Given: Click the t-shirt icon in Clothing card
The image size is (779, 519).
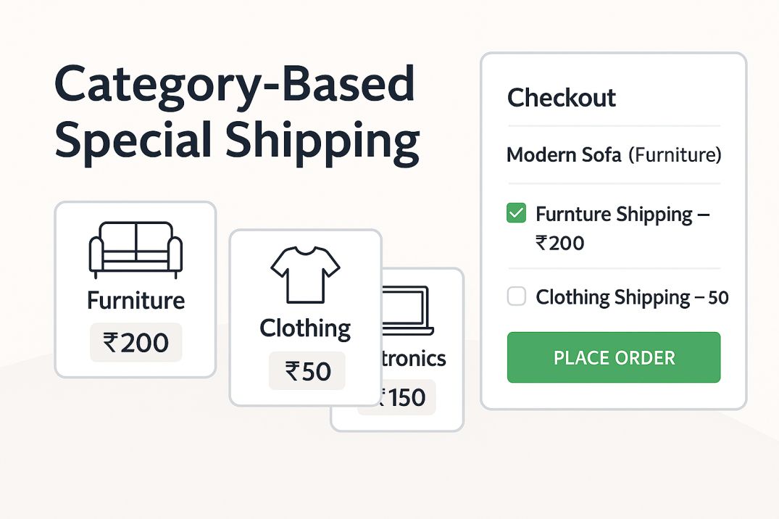Looking at the screenshot, I should click(305, 275).
